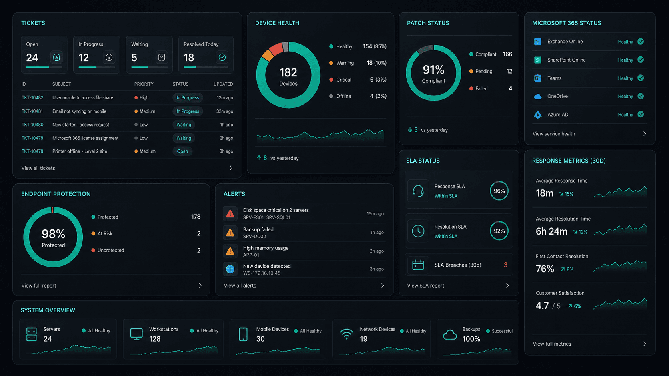Viewport: 669px width, 376px height.
Task: Click the 91% Compliant donut chart
Action: coord(433,73)
